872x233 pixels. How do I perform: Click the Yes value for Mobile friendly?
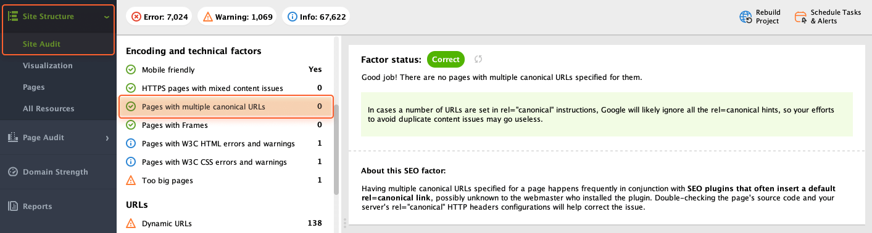point(315,69)
